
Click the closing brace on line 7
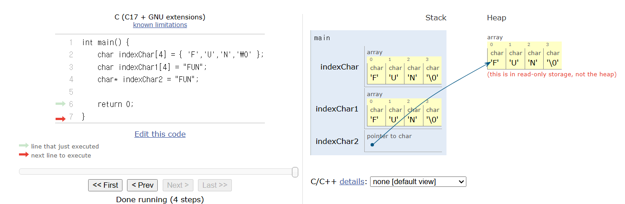84,116
